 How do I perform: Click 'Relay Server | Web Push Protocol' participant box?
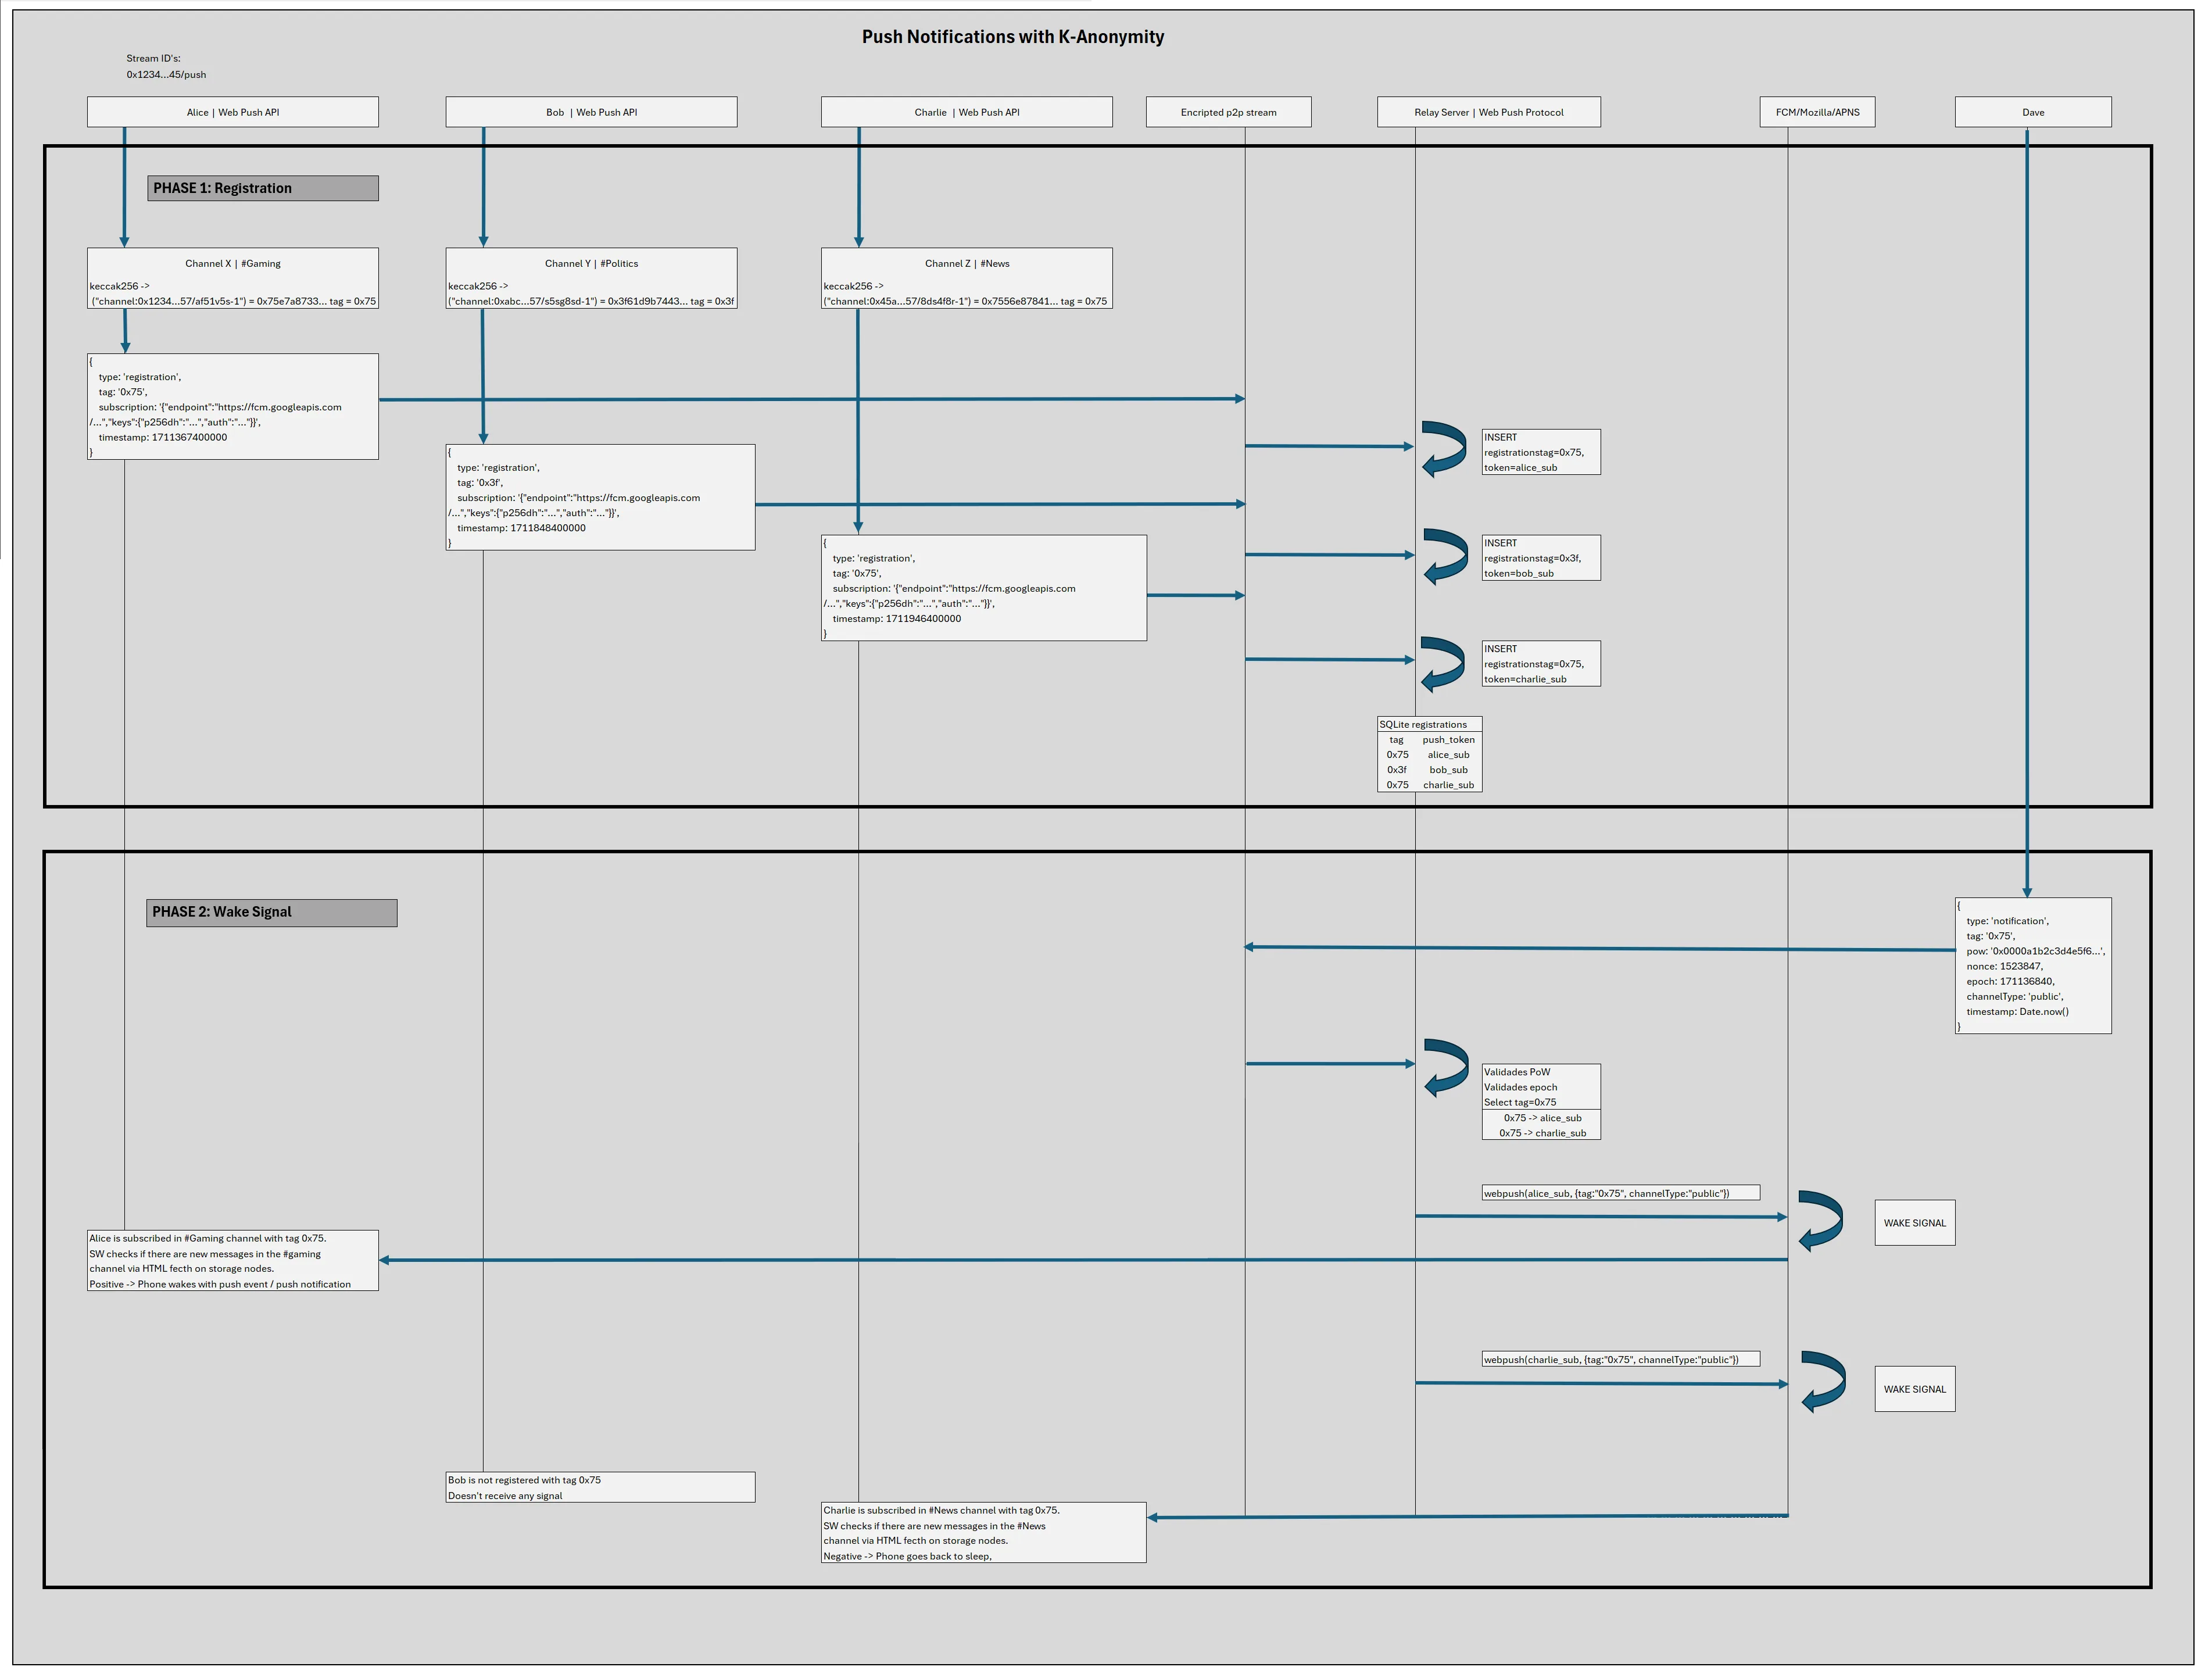[1489, 112]
